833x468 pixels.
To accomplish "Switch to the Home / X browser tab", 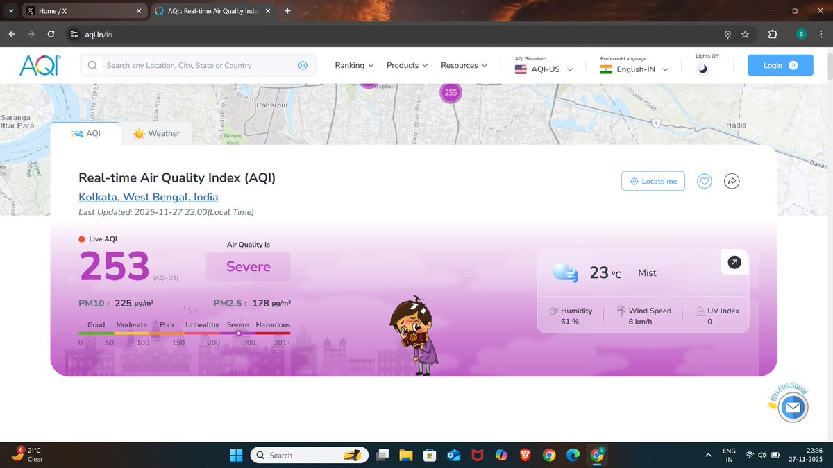I will [x=83, y=11].
